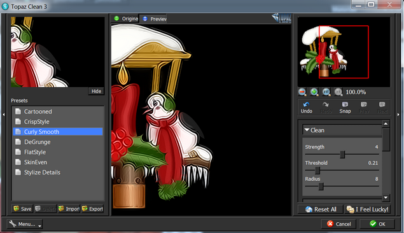Collapse the left presets panel arrow
Screen dimensions: 404x233
point(4,115)
